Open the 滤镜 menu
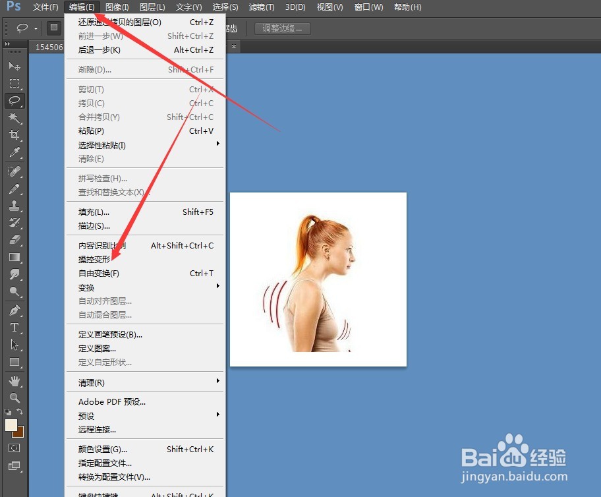Screen dimensions: 601x497 pyautogui.click(x=261, y=7)
